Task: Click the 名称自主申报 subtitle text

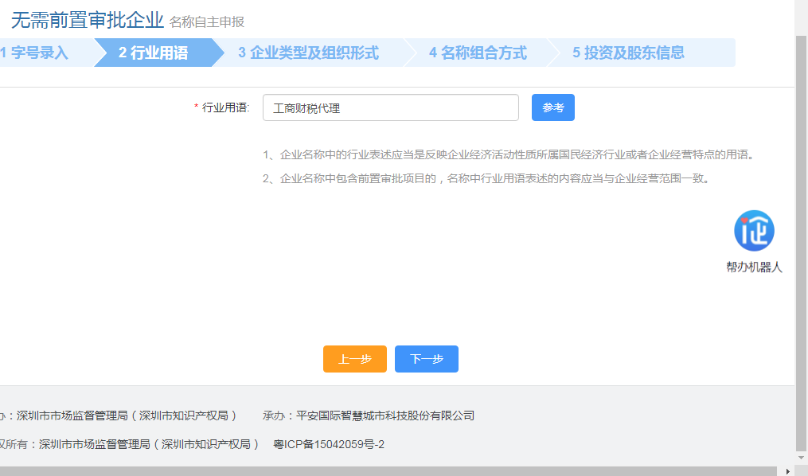Action: point(206,22)
